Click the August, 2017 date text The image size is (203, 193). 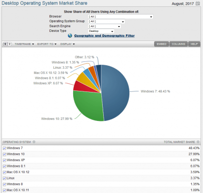[183, 3]
